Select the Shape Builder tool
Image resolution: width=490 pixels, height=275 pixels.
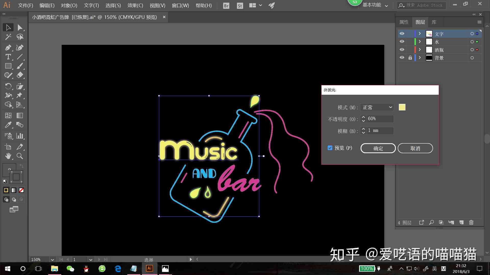click(x=8, y=105)
